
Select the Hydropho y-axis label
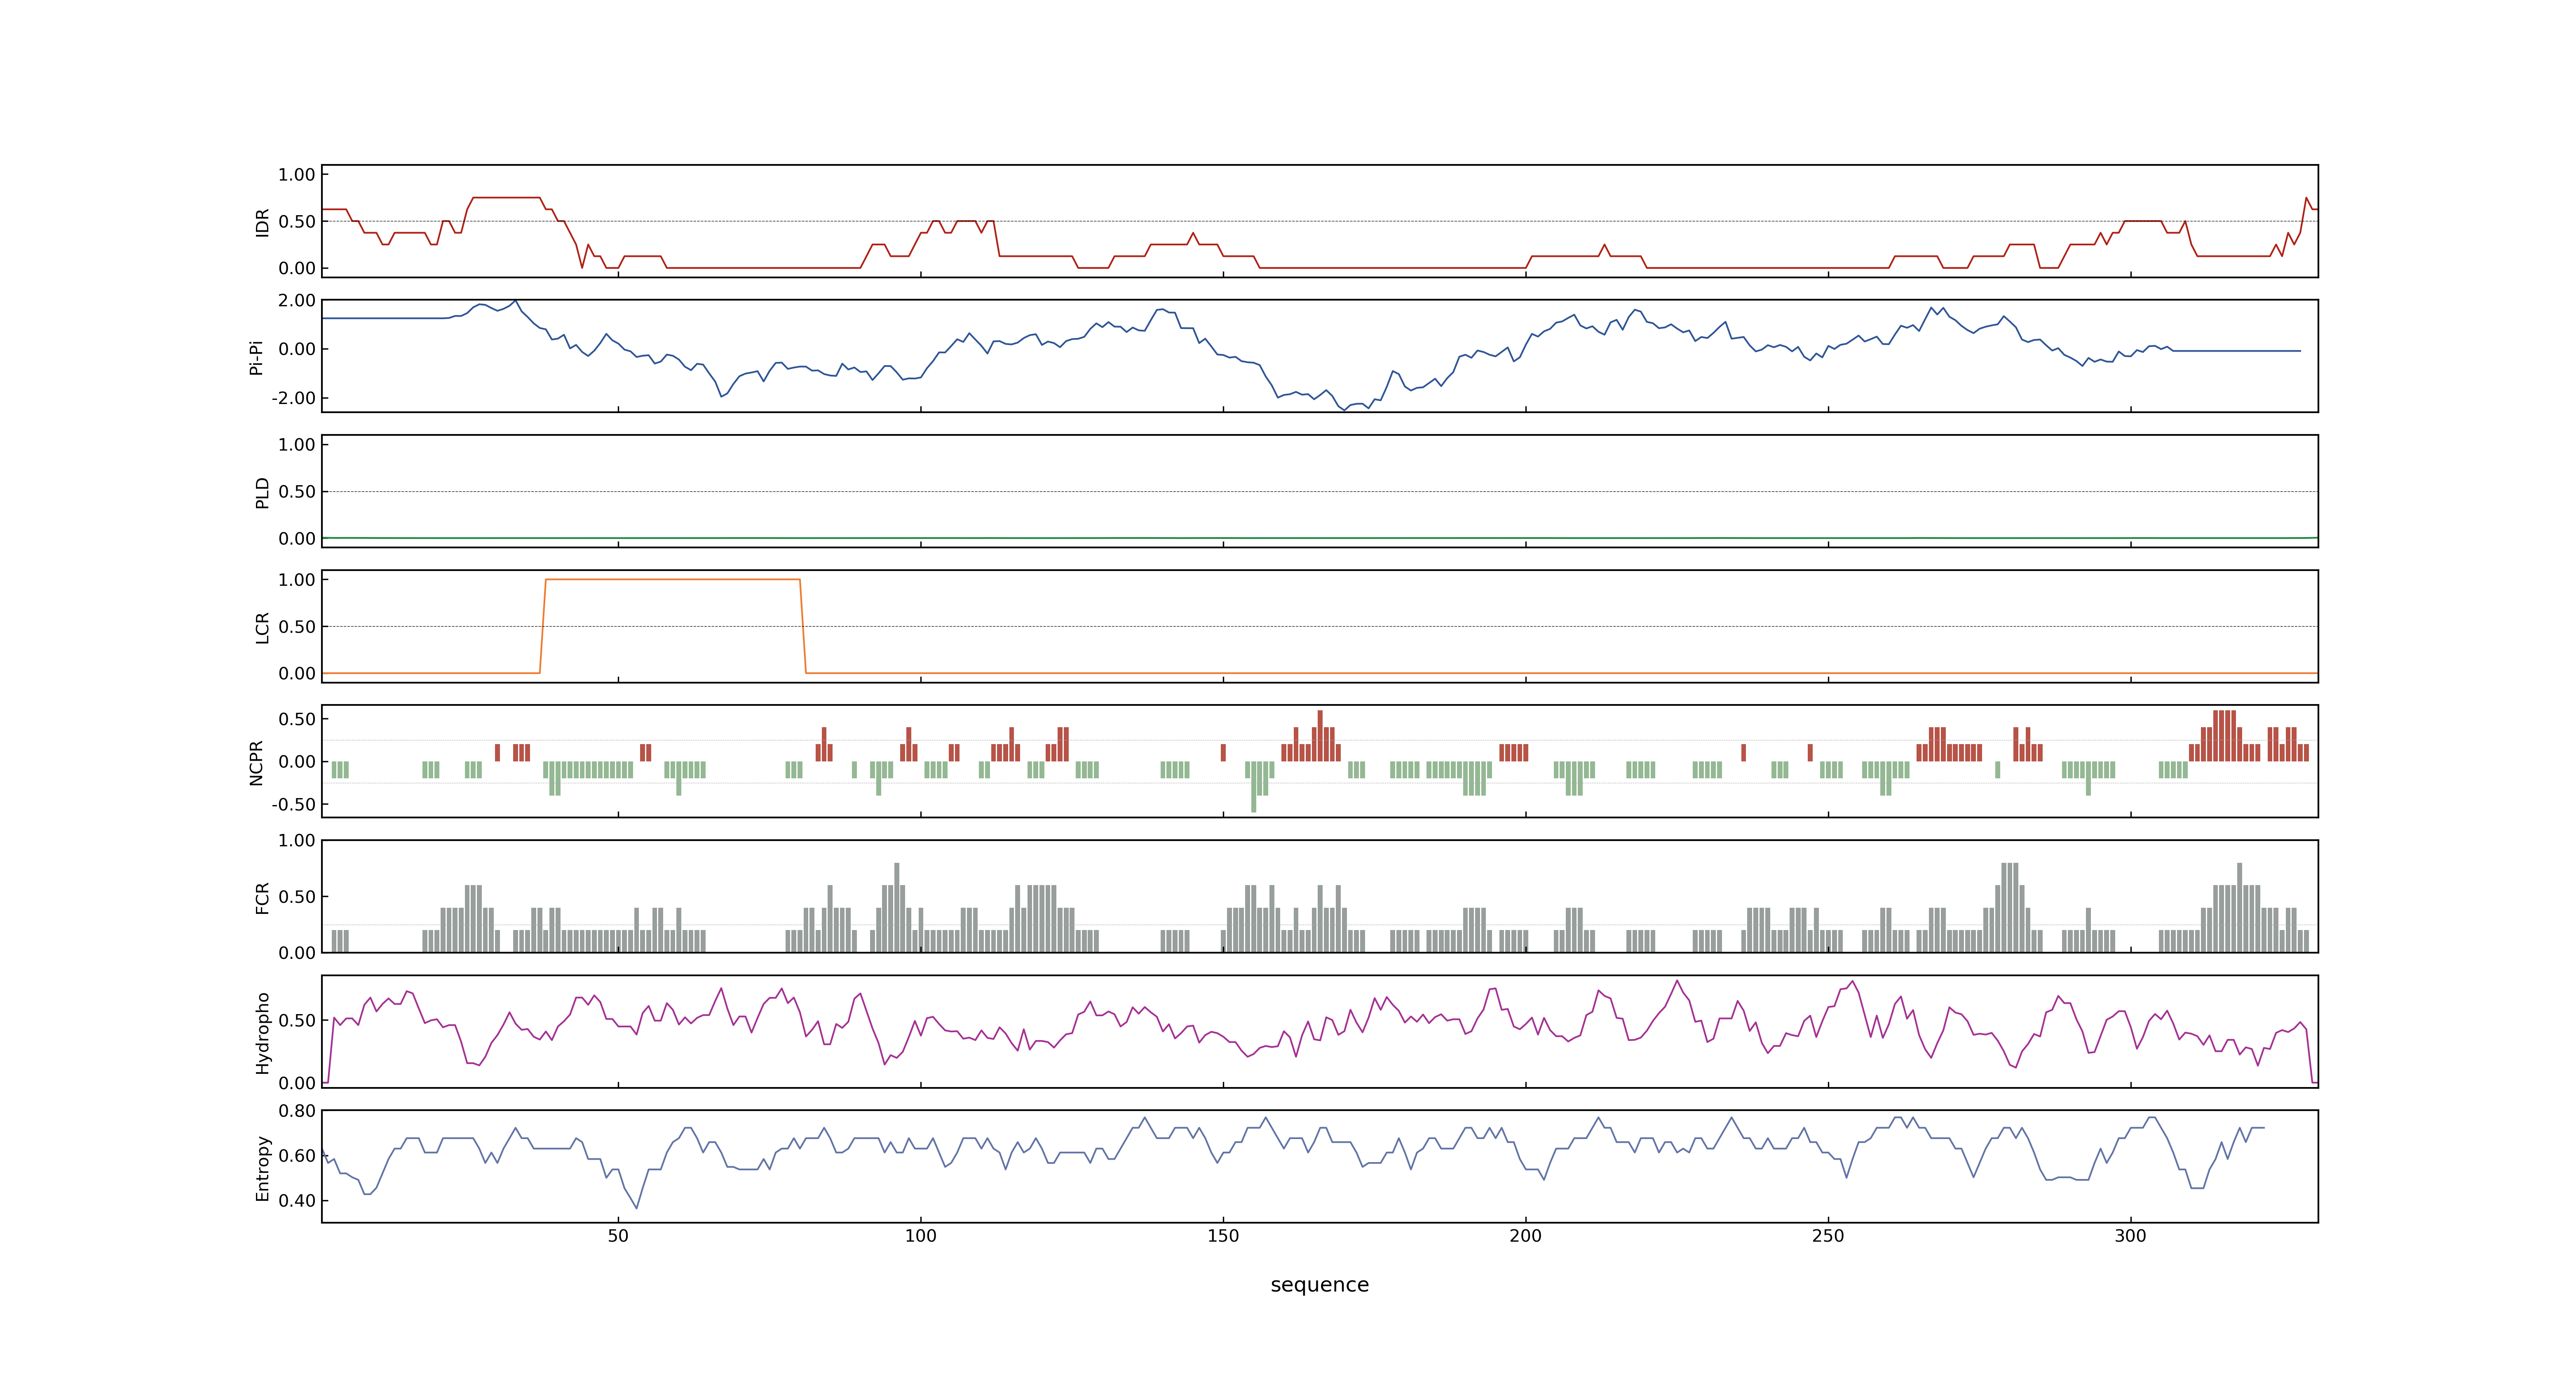pyautogui.click(x=262, y=1033)
